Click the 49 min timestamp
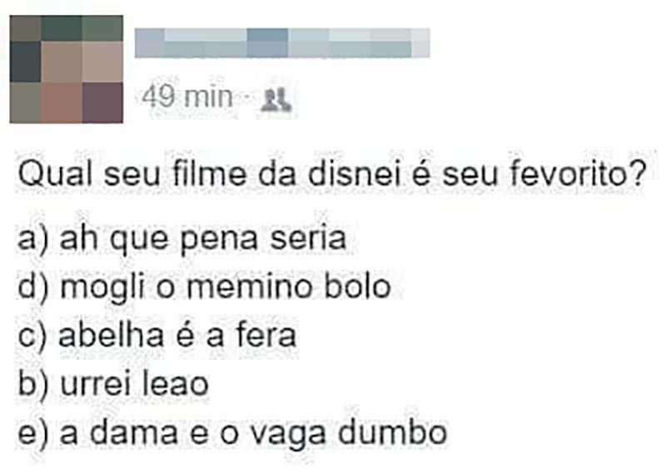 click(187, 97)
